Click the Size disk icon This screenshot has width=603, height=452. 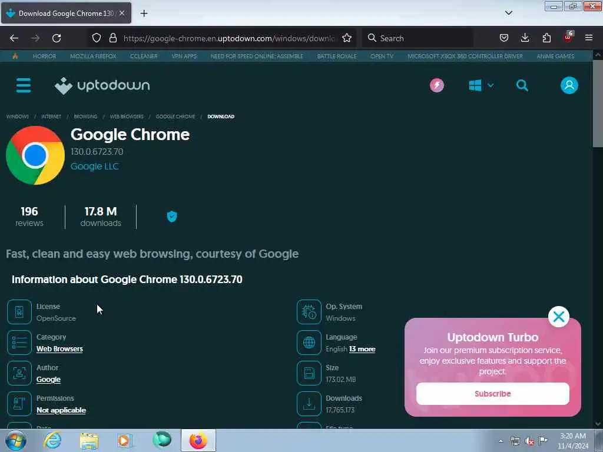[x=309, y=373]
